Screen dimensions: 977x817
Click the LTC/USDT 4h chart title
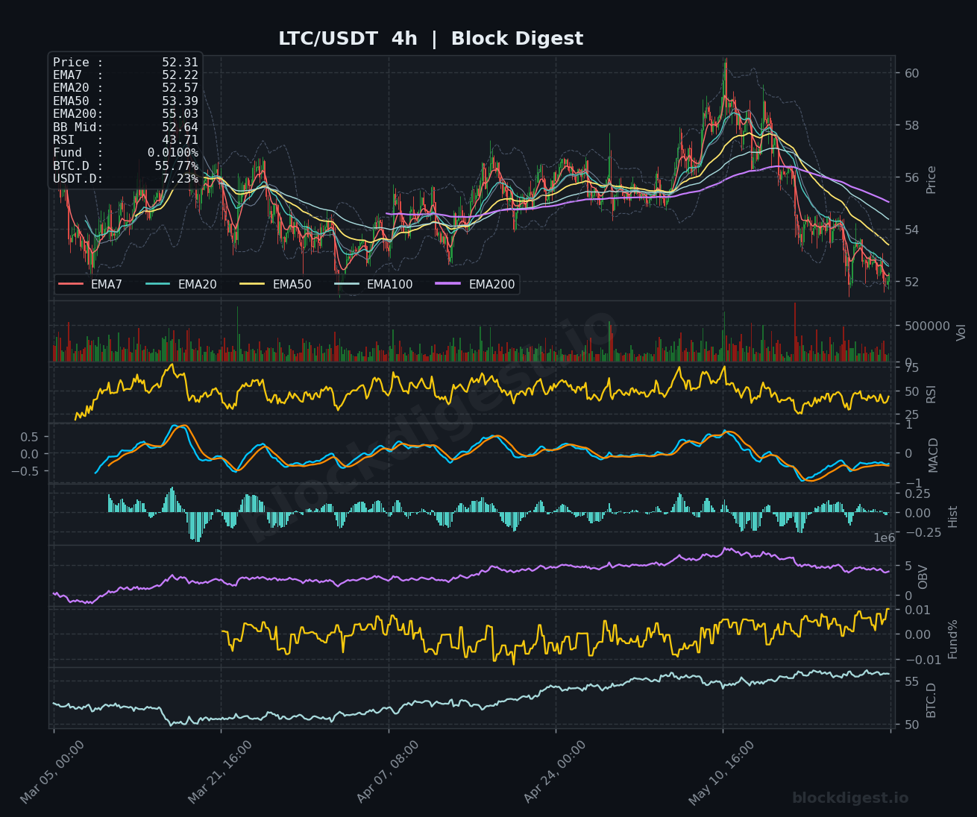(430, 39)
